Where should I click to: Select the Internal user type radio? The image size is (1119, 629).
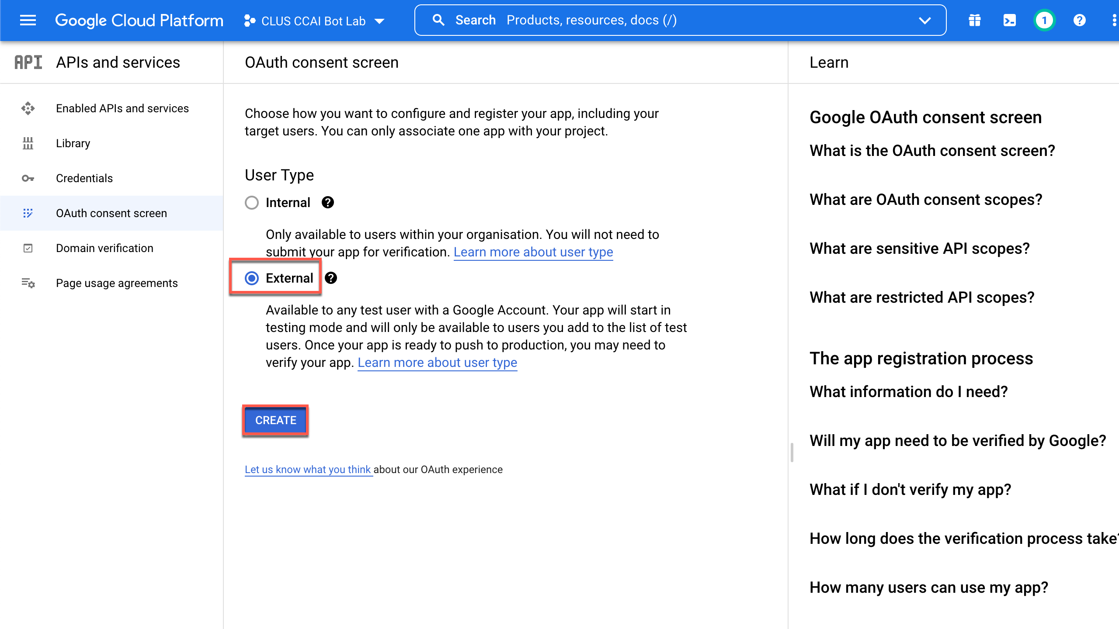click(252, 203)
